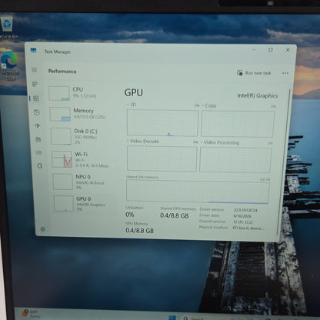Viewport: 320px width, 320px height.
Task: Click the GPU Memory 0.4/8.8 GB value
Action: [x=139, y=231]
